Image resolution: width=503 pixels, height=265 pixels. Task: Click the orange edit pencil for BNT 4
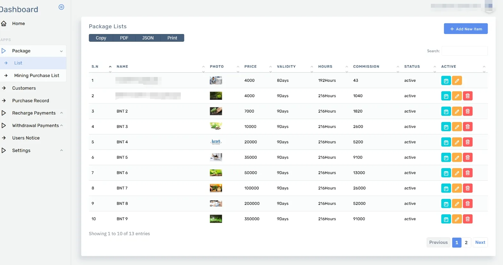pos(457,142)
